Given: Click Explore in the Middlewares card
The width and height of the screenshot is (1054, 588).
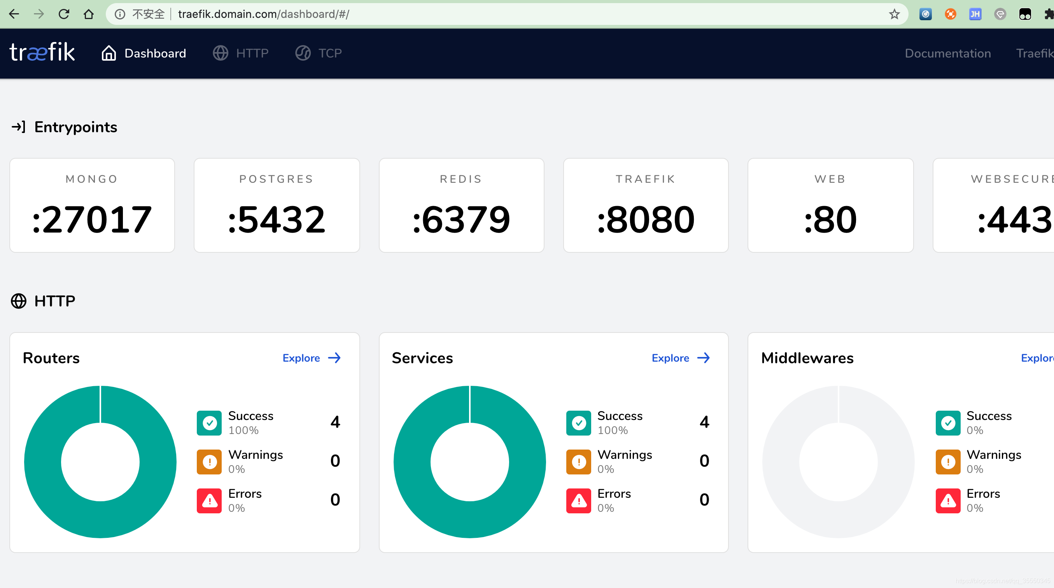Looking at the screenshot, I should (1037, 358).
